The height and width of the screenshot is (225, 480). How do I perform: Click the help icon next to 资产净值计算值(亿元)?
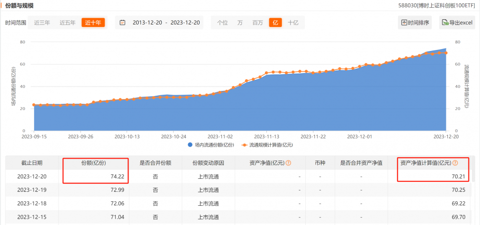455,163
